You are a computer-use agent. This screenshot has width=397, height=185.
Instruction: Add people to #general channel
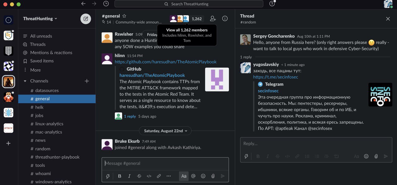pos(213,19)
